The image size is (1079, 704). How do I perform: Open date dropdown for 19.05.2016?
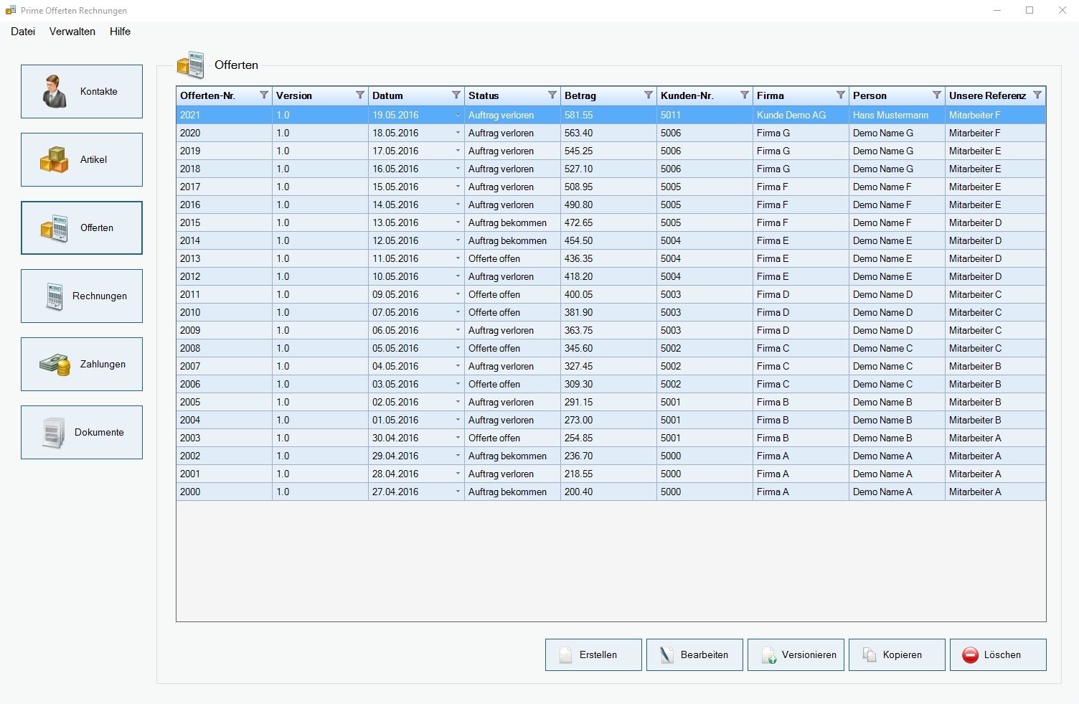pos(458,115)
